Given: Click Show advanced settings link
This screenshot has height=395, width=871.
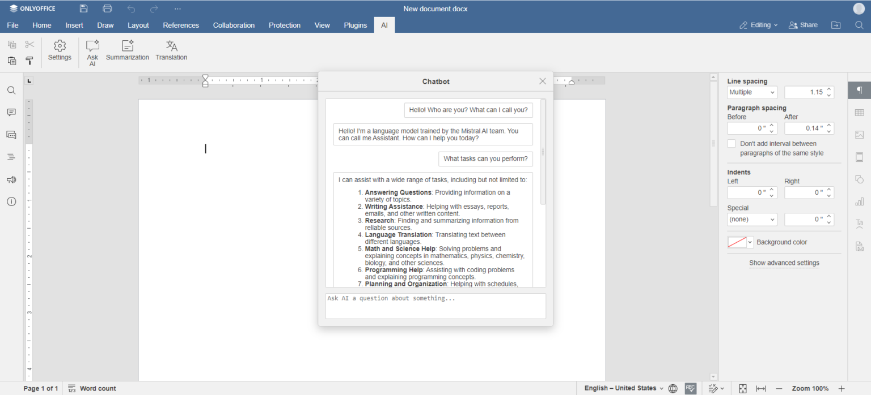Looking at the screenshot, I should coord(784,263).
